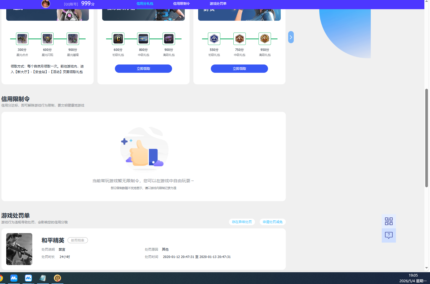Click the taskbar date 2026/5/4
430x284 pixels.
407,281
